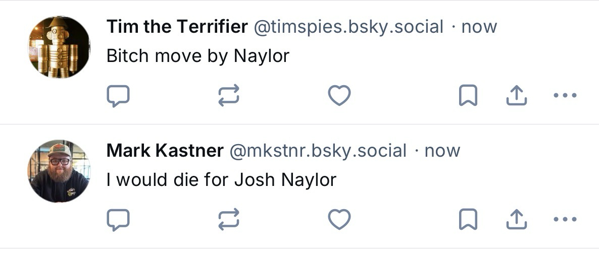The width and height of the screenshot is (599, 257).
Task: Reply to Tim the Terrifier's post
Action: 118,95
